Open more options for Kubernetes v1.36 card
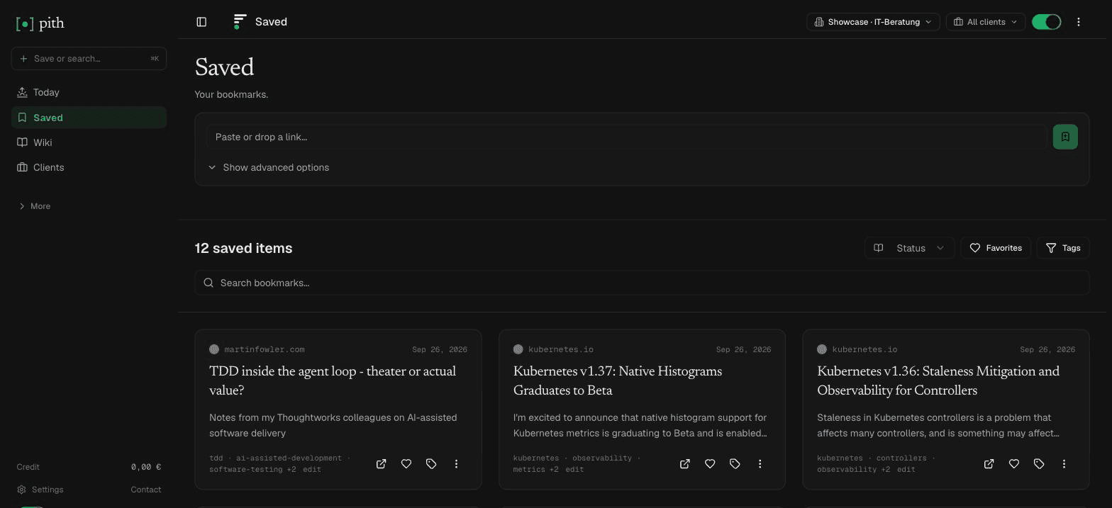The image size is (1112, 508). click(x=1064, y=464)
